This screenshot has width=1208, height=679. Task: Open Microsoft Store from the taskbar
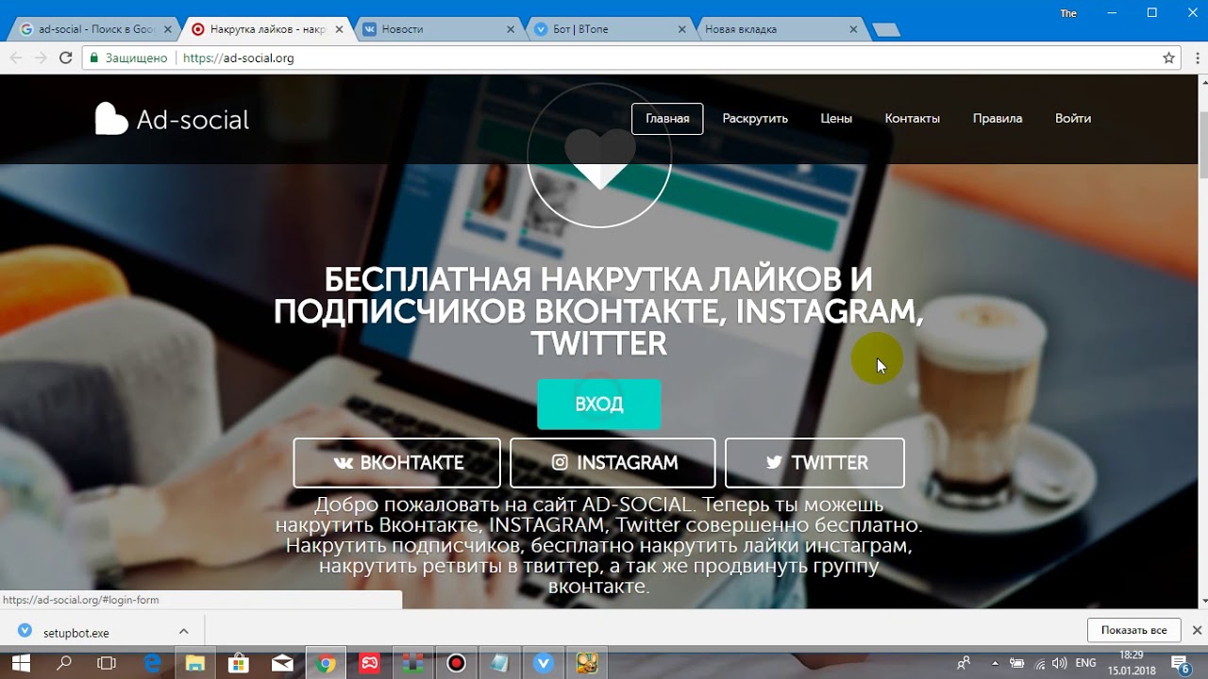(239, 663)
